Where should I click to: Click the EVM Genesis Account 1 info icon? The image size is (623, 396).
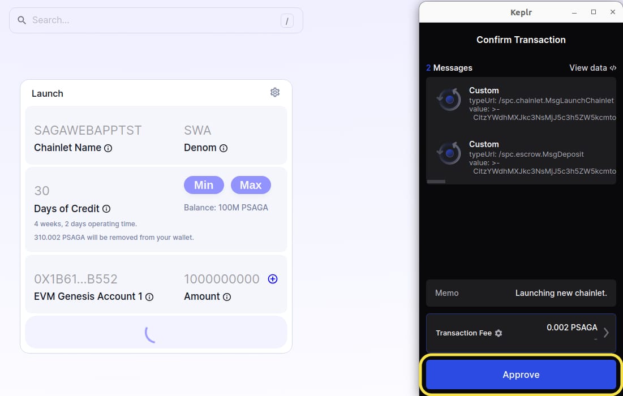coord(149,296)
